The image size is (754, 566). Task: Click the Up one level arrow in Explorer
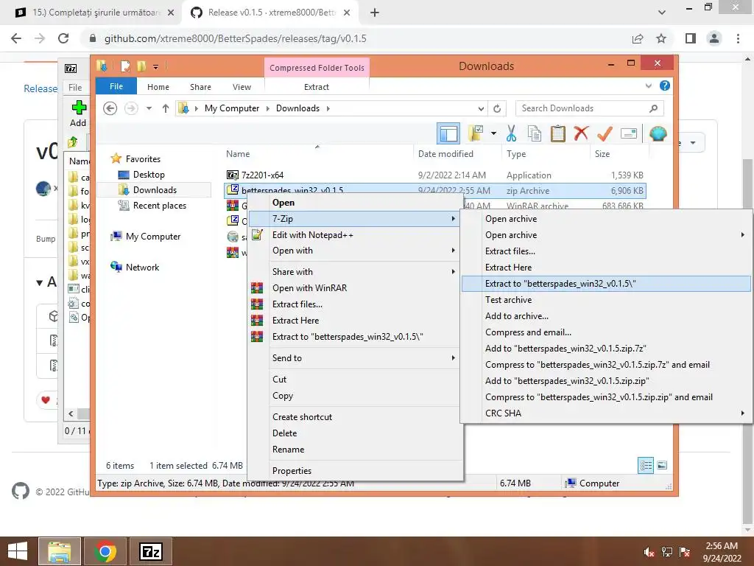pyautogui.click(x=166, y=108)
